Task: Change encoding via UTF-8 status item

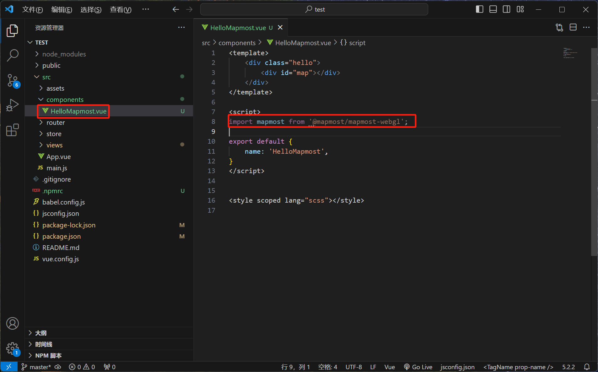Action: (x=353, y=367)
